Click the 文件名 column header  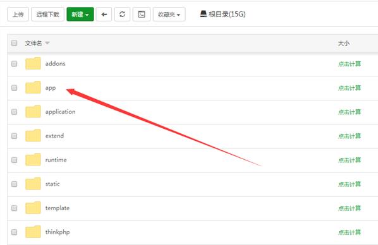coord(34,44)
